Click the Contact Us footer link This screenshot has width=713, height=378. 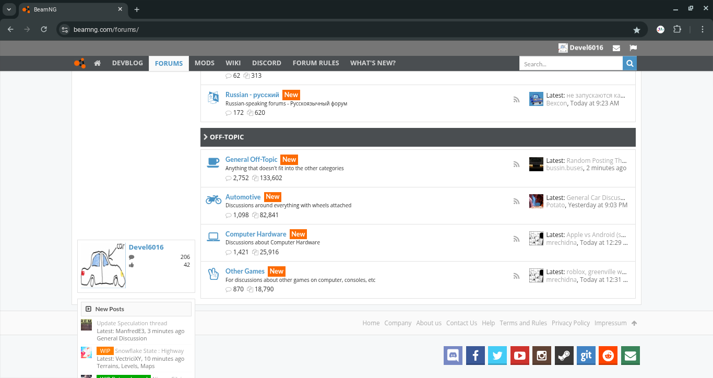[x=461, y=323]
